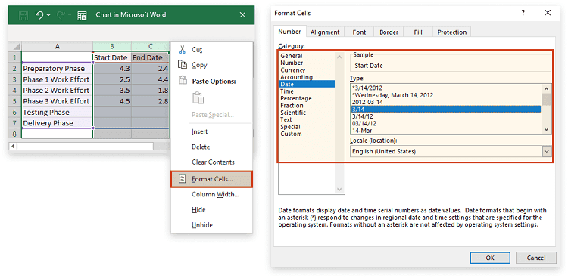Choose Unhide from the context menu
Screen dimensions: 568x278
[x=202, y=225]
